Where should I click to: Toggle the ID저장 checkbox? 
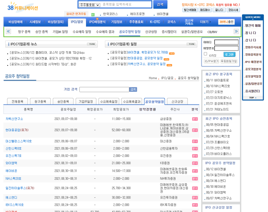(206, 54)
